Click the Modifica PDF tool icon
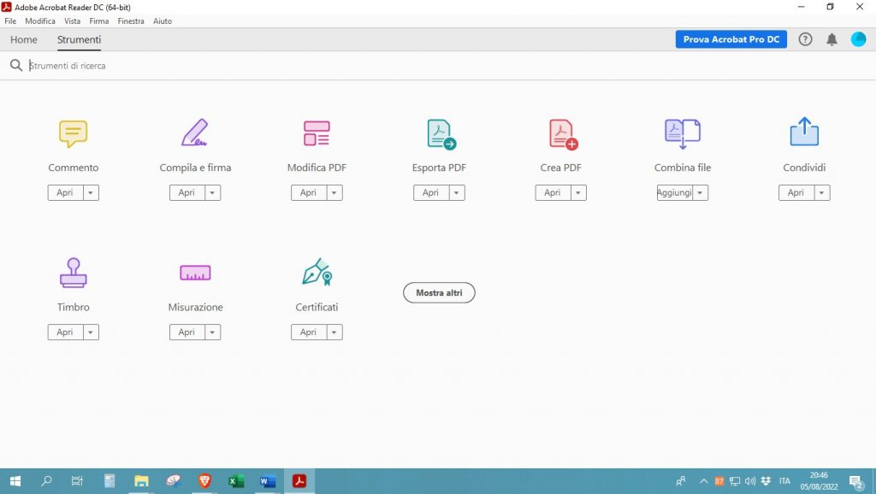This screenshot has height=494, width=876. click(x=317, y=133)
